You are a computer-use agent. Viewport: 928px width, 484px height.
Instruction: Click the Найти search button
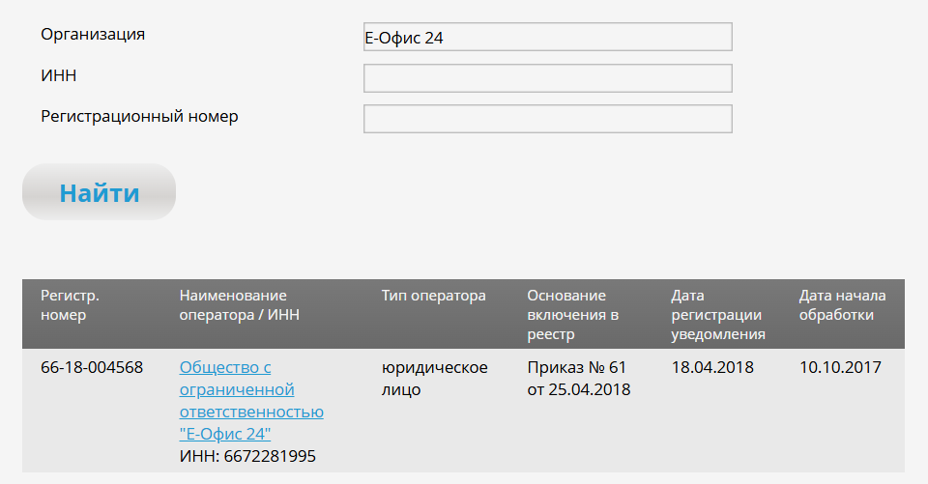tap(99, 192)
